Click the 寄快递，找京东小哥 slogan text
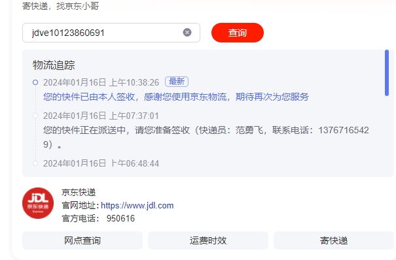The width and height of the screenshot is (396, 260). 61,6
